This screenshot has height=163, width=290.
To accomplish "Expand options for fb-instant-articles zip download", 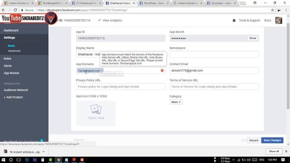I will tap(43, 152).
